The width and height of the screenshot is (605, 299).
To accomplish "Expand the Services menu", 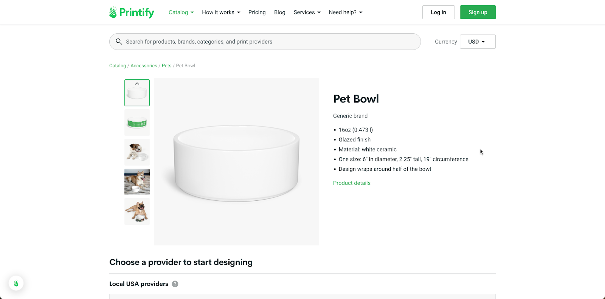I will pos(307,12).
